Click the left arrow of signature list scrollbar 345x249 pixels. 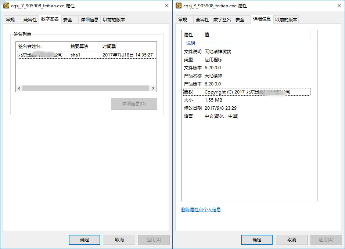click(x=19, y=88)
